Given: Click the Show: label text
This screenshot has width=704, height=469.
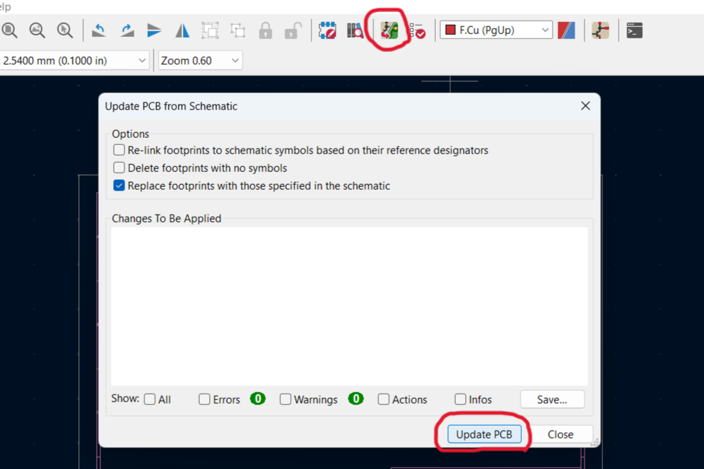Looking at the screenshot, I should pos(125,399).
